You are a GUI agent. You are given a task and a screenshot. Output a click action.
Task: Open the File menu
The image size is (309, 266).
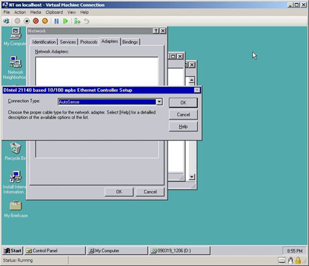point(7,12)
